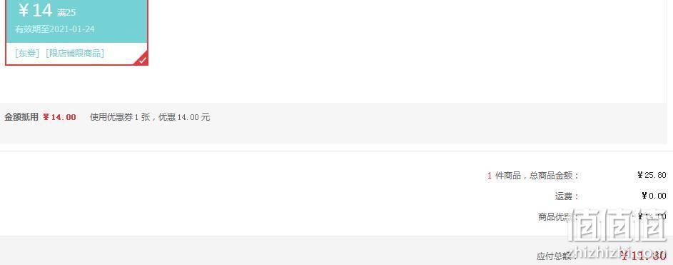Click the red item count 1 件商品

pos(504,175)
